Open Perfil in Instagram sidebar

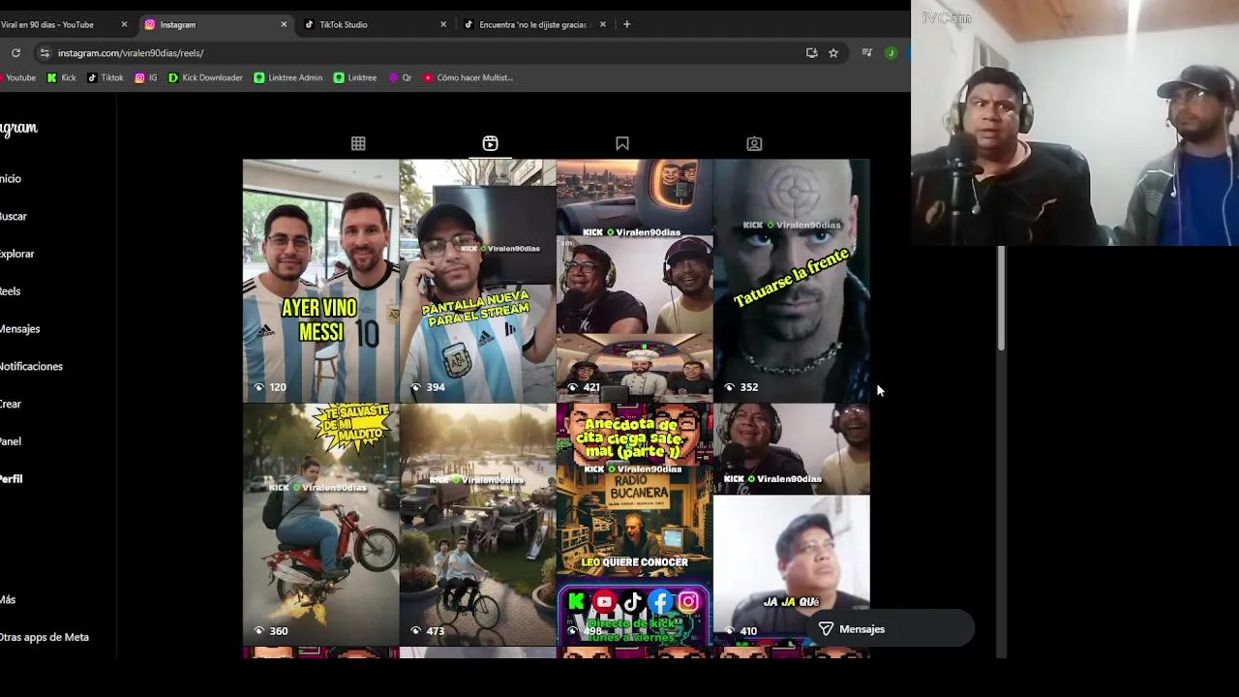[12, 479]
